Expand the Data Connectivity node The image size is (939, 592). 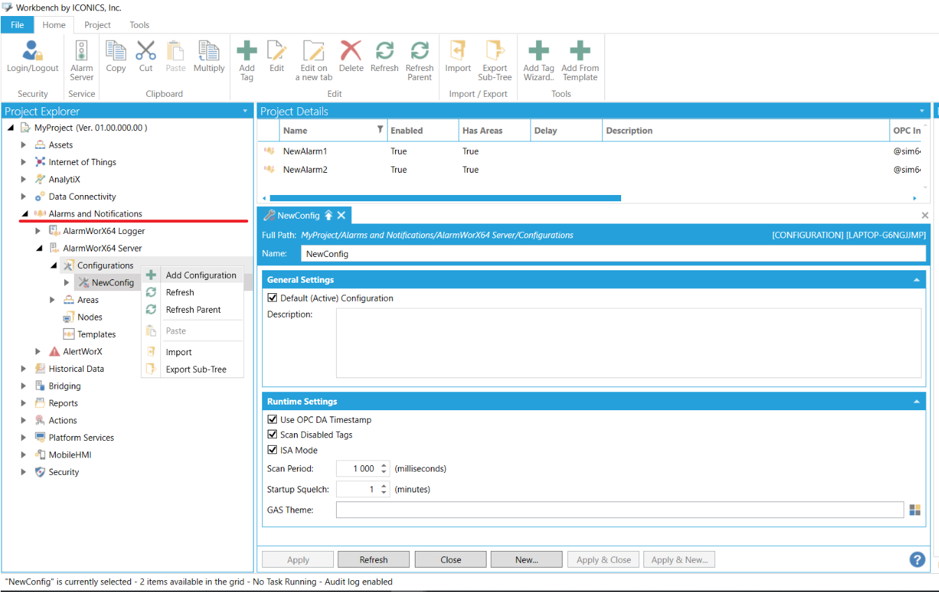pyautogui.click(x=24, y=197)
